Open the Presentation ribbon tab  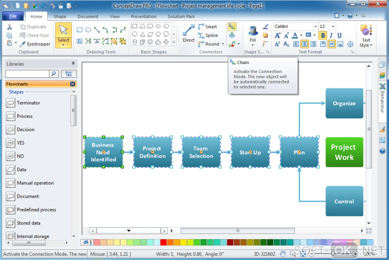(x=143, y=16)
